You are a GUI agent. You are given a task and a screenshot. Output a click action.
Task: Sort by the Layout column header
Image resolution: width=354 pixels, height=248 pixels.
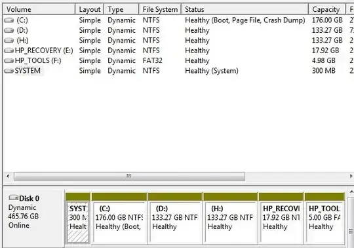pyautogui.click(x=89, y=9)
